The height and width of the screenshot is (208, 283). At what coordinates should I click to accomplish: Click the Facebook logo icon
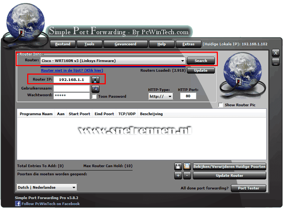[x=18, y=204]
